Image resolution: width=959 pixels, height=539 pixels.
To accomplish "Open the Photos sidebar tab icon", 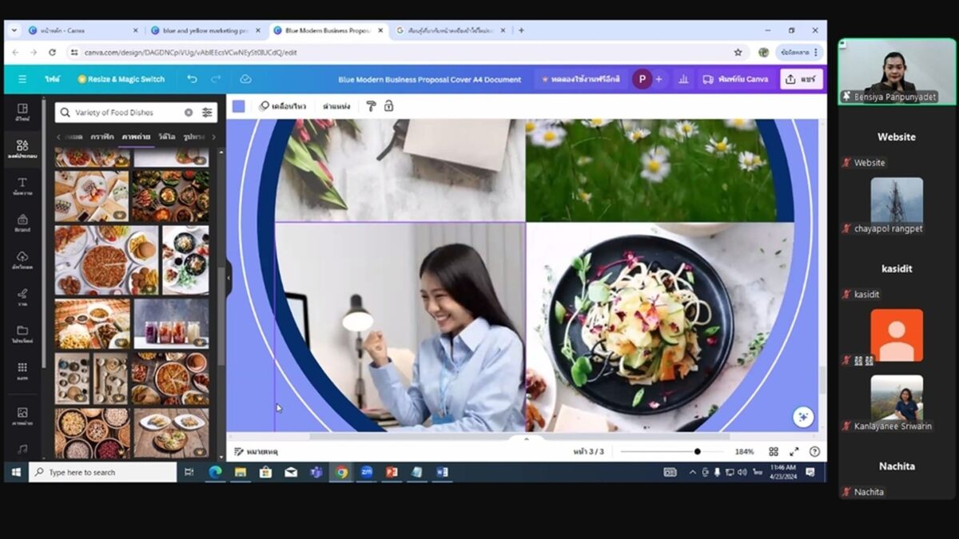I will tap(22, 415).
